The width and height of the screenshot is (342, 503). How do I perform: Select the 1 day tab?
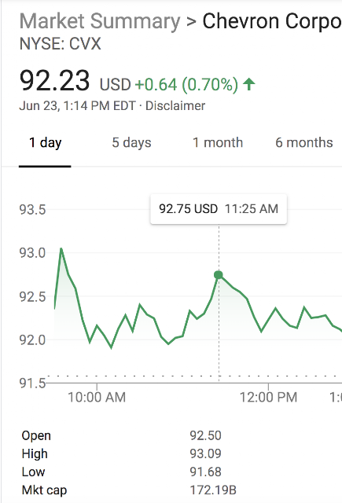[x=45, y=143]
